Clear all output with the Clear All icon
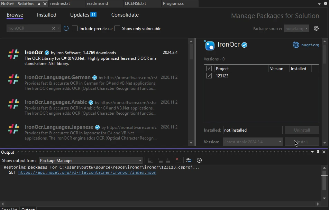This screenshot has height=210, width=329. (178, 160)
